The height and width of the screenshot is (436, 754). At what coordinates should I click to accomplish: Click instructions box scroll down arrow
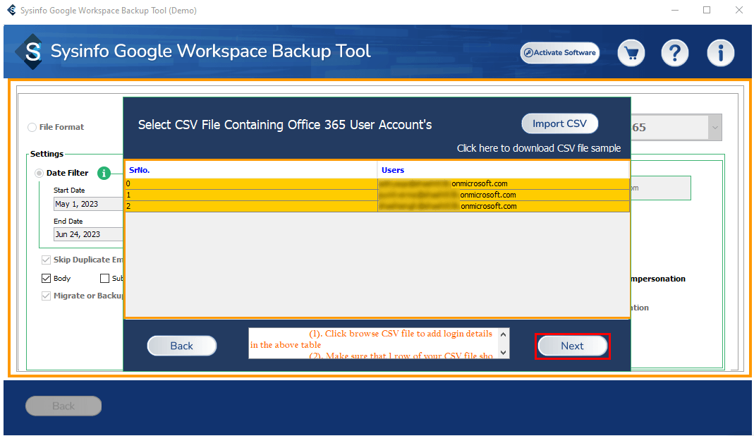(503, 352)
